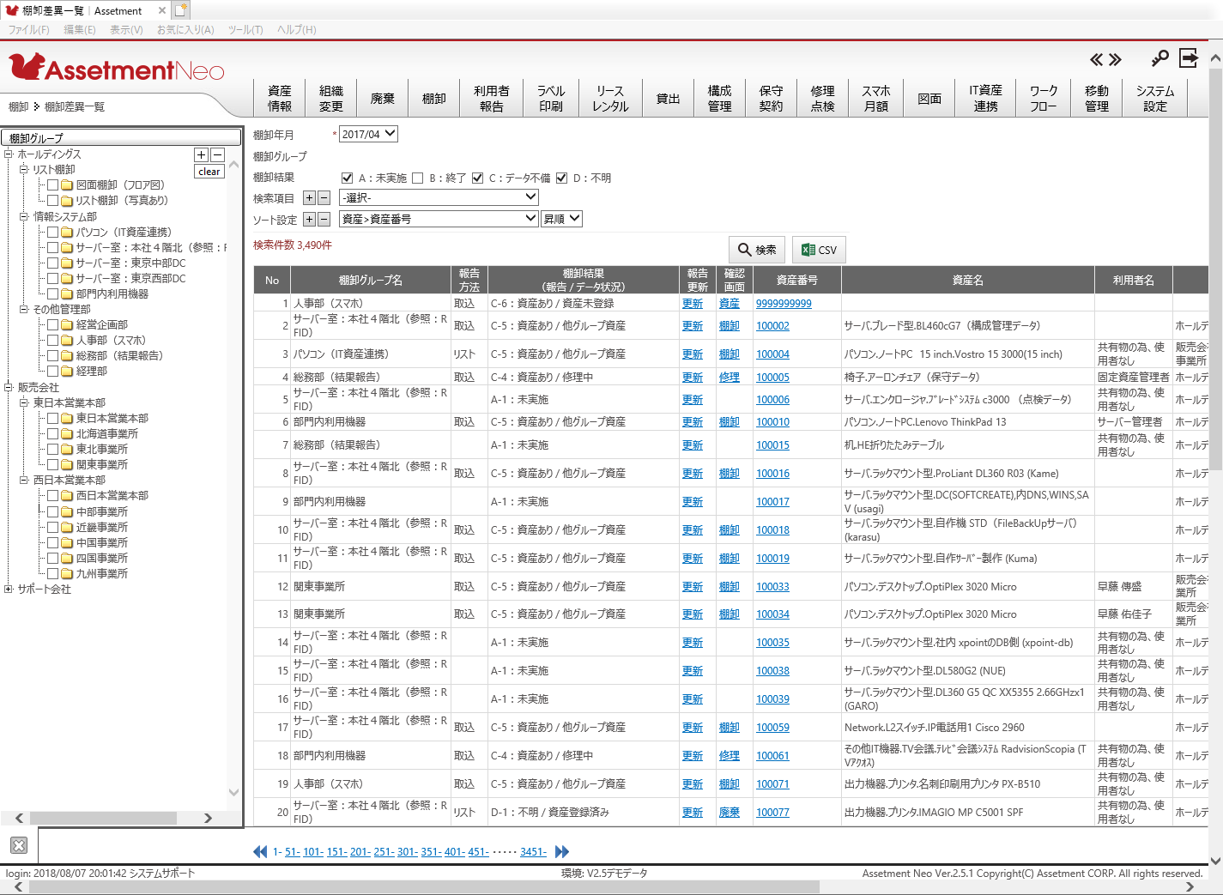Click the double right chevron icon
The image size is (1223, 895).
pos(1115,59)
